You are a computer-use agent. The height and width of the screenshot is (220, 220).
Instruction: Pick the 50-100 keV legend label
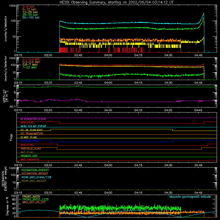pos(31,18)
